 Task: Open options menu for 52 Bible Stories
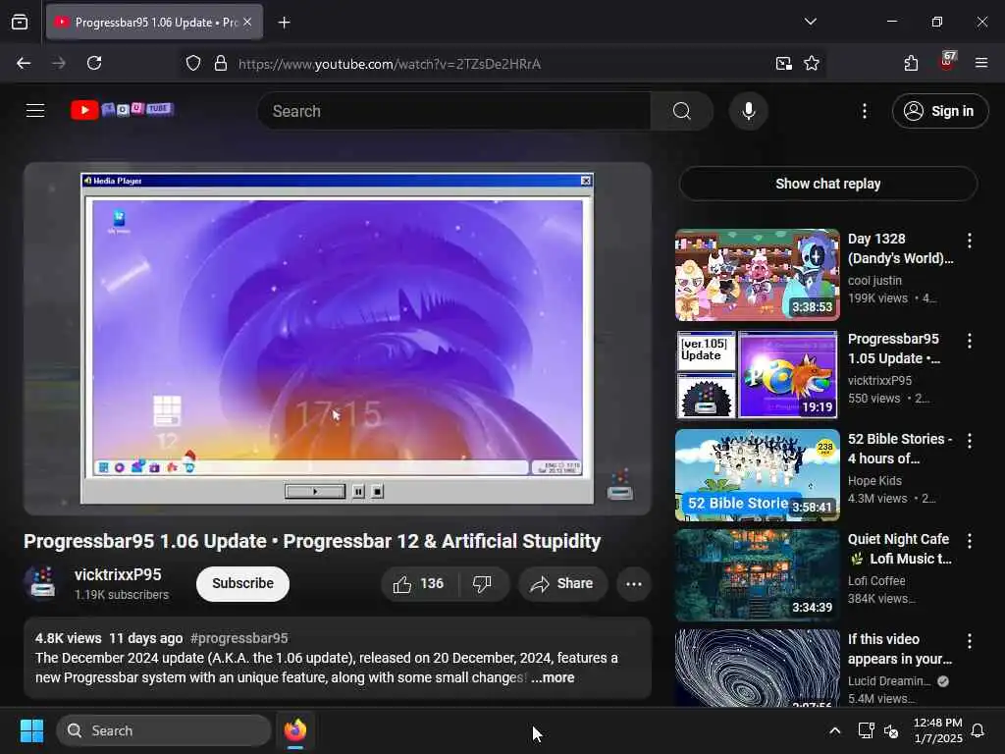click(x=969, y=441)
